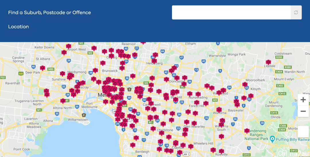Click the 'Mount Dandenong' map label

[274, 104]
